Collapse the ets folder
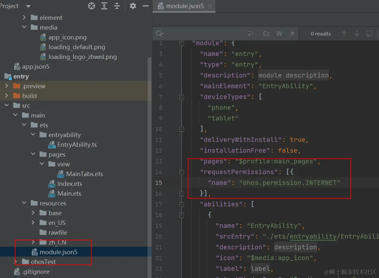The height and width of the screenshot is (278, 379). (x=24, y=125)
